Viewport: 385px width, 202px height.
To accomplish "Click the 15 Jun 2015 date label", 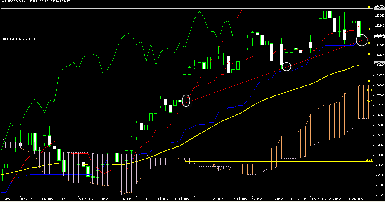I will (x=86, y=199).
